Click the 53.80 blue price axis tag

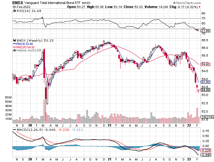coord(205,82)
